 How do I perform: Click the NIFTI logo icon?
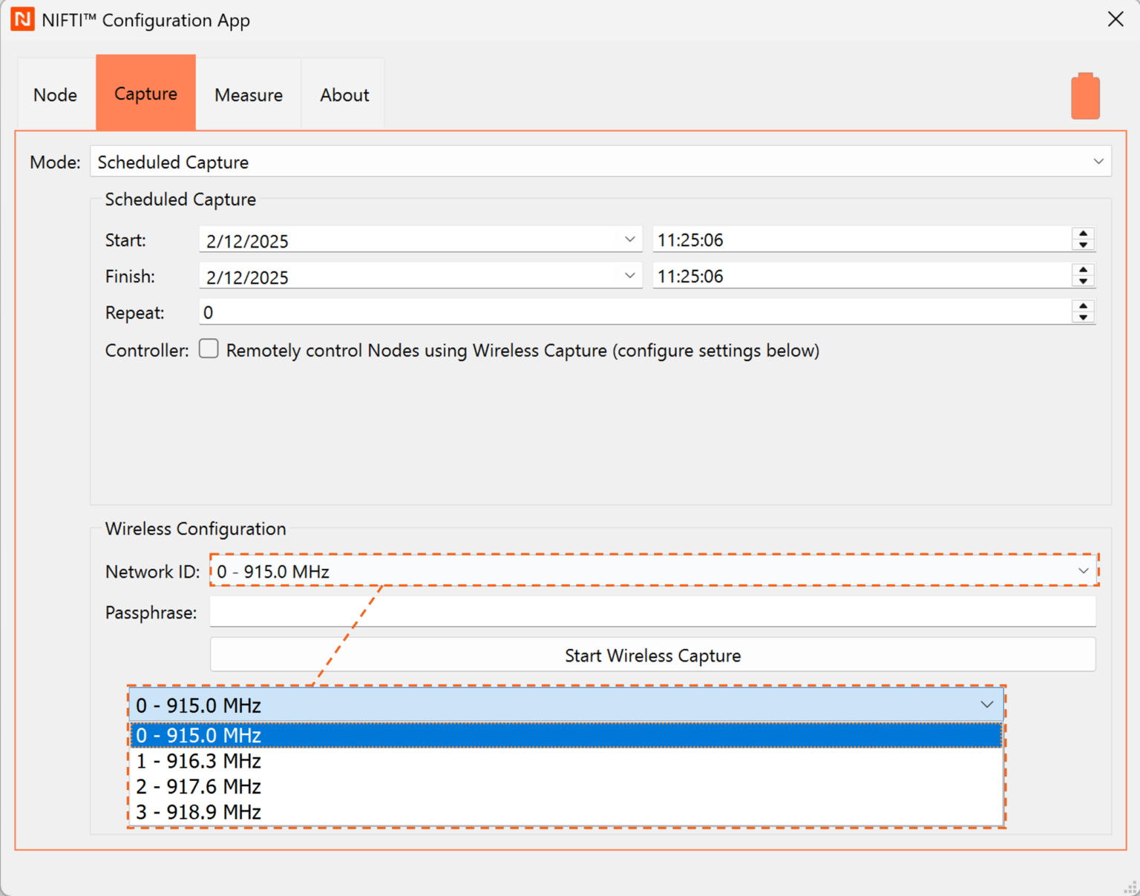(x=23, y=19)
